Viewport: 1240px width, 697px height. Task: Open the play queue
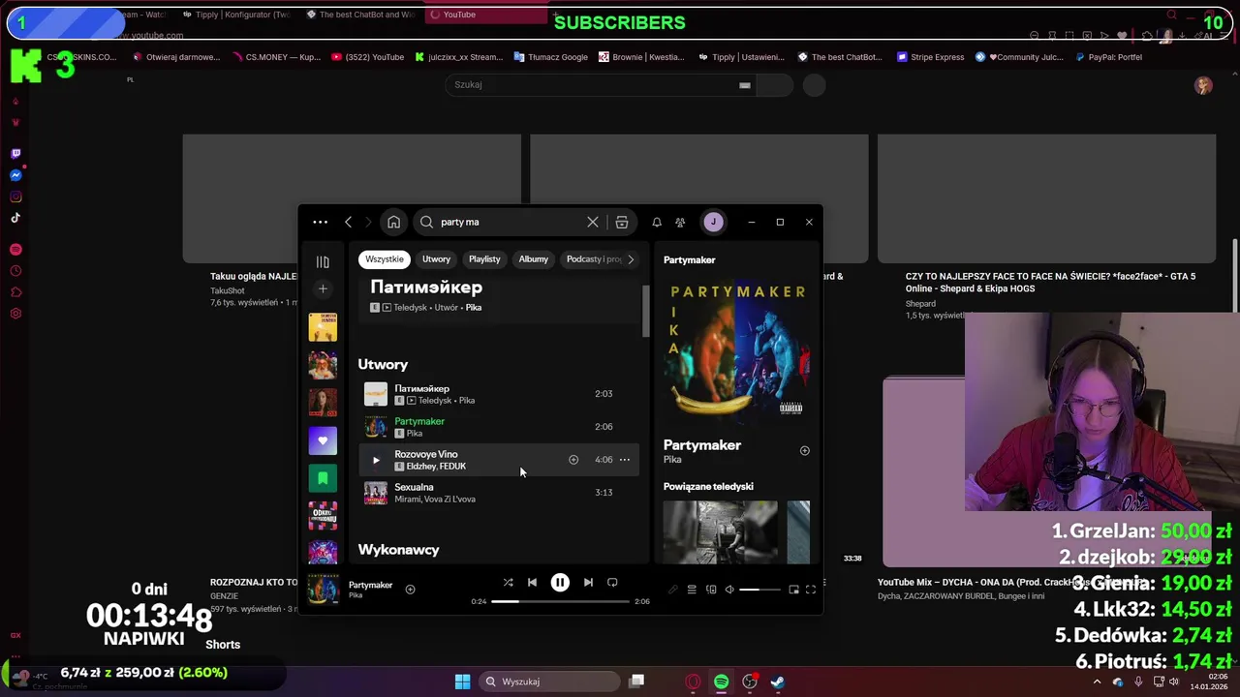692,590
